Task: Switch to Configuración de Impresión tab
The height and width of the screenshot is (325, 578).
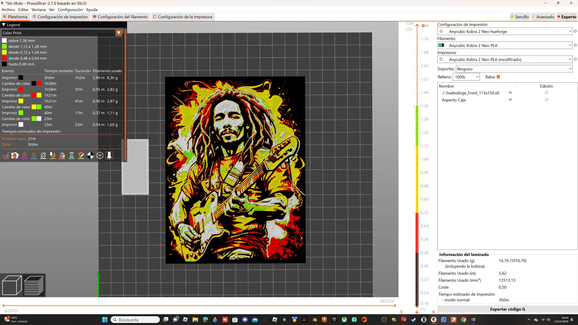Action: [x=60, y=17]
